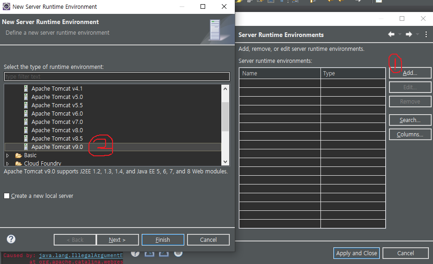Open Columns settings for runtime table
Screen dimensions: 433x264
coord(410,135)
